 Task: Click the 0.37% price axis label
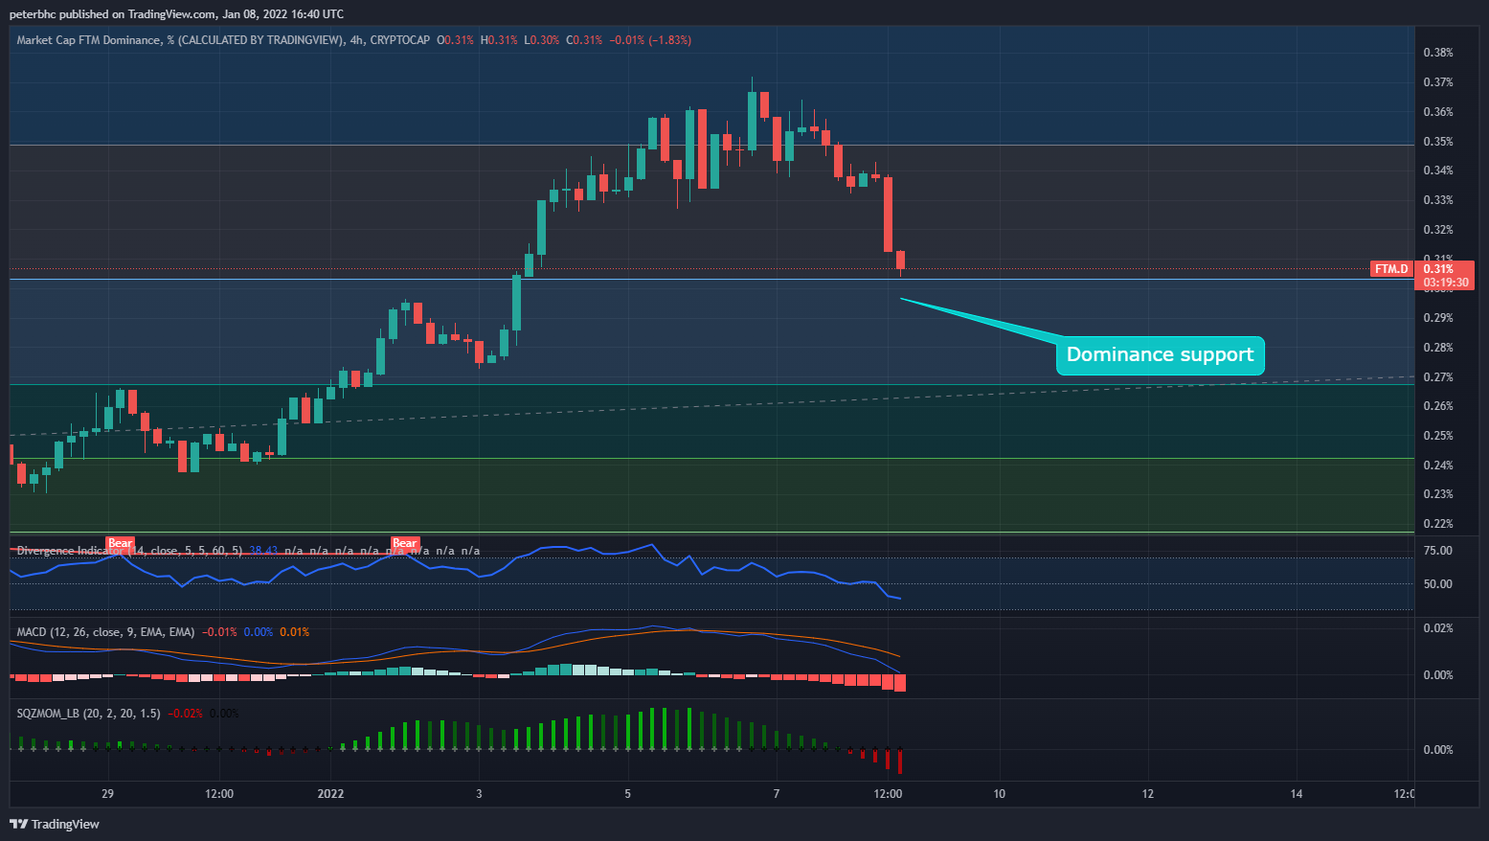click(1438, 82)
